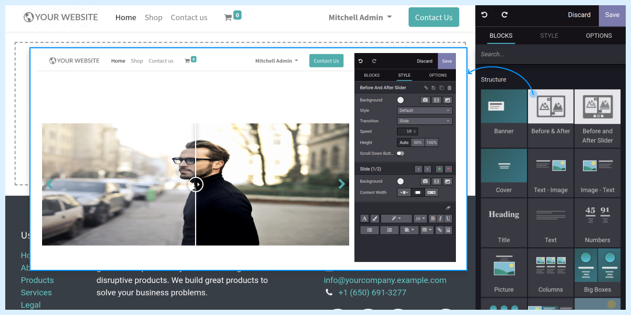Viewport: 631px width, 315px height.
Task: Click the duplicate icon for Before And After Slider
Action: pyautogui.click(x=441, y=88)
